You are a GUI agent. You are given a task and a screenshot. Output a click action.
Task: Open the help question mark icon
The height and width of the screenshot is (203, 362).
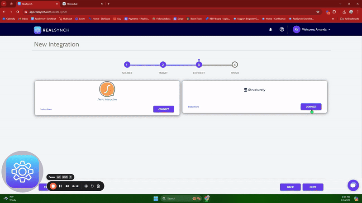tap(281, 29)
